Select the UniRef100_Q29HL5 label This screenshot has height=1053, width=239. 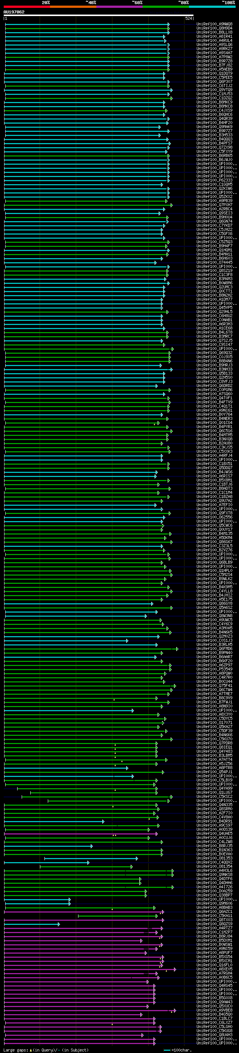(x=214, y=312)
